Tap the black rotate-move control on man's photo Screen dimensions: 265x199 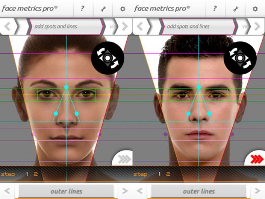point(240,58)
